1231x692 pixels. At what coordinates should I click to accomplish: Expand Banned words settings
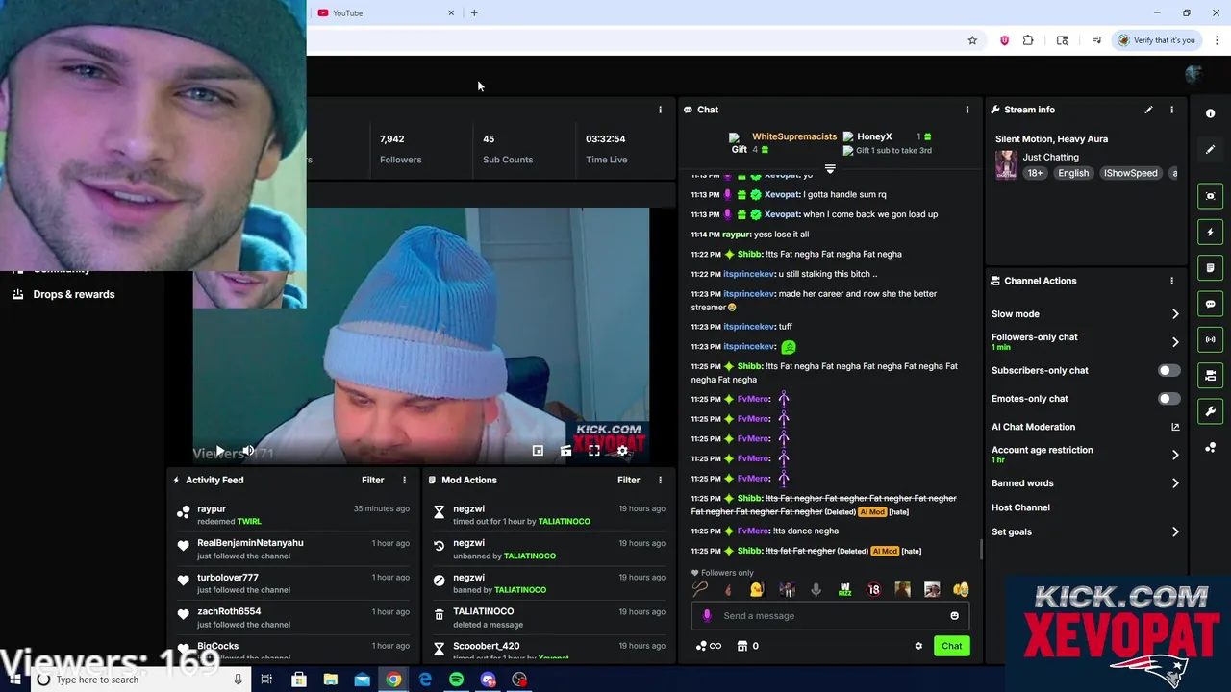(1175, 483)
